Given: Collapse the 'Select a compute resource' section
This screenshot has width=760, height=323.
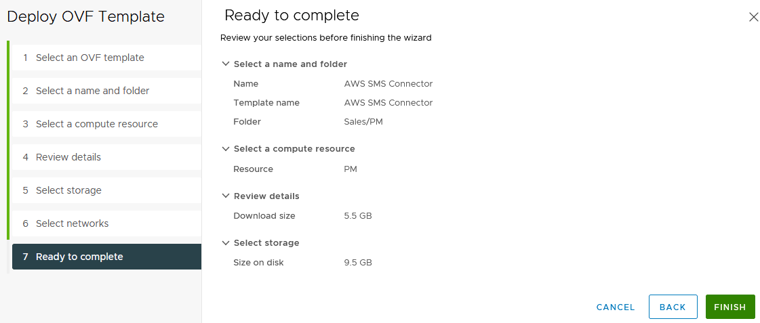Looking at the screenshot, I should pos(226,149).
